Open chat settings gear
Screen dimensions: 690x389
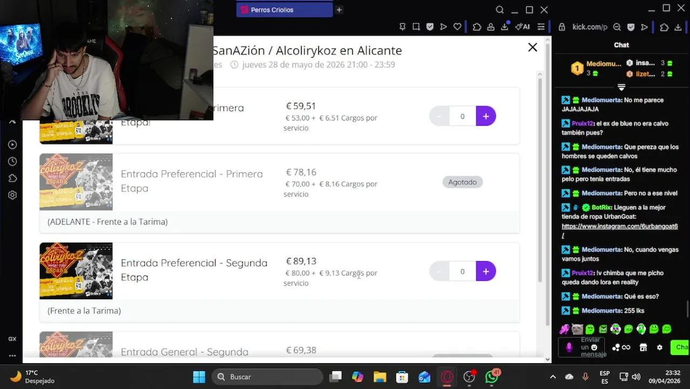[x=659, y=347]
